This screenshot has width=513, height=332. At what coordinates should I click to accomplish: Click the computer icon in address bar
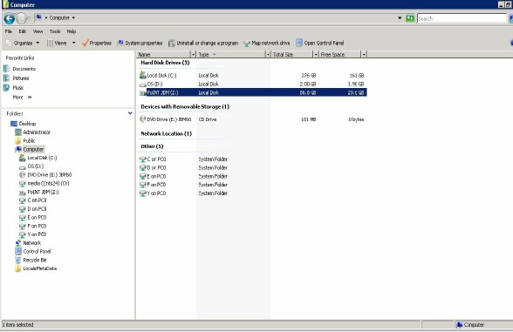coord(38,17)
